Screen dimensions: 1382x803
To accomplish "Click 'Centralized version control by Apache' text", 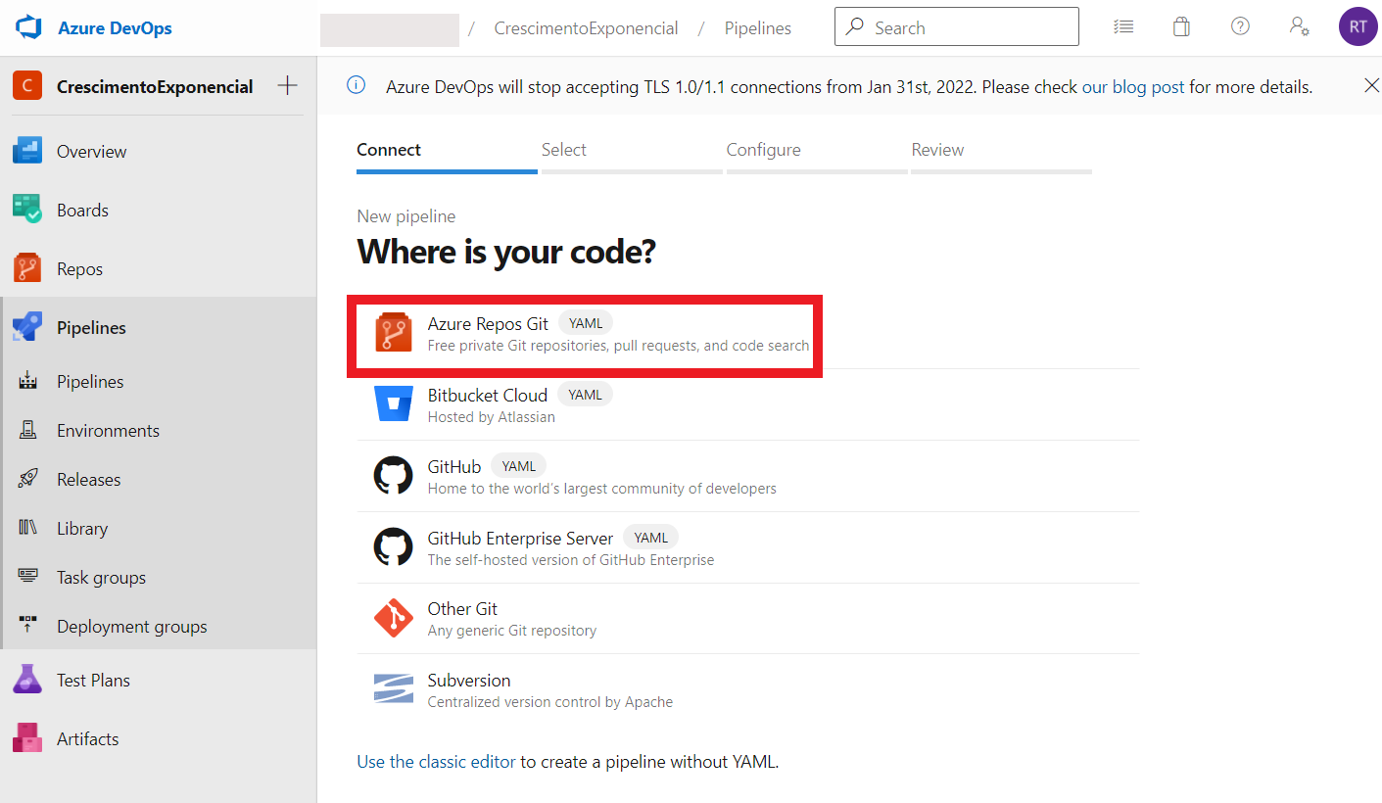I will point(550,702).
